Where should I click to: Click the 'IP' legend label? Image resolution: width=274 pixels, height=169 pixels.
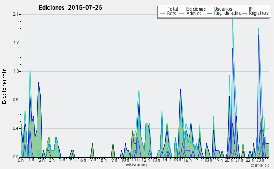tap(251, 9)
